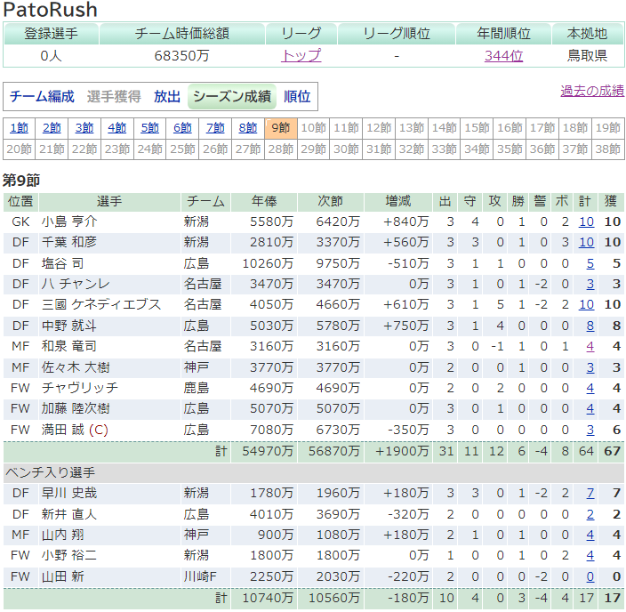Click the 獲 column header

click(x=611, y=201)
